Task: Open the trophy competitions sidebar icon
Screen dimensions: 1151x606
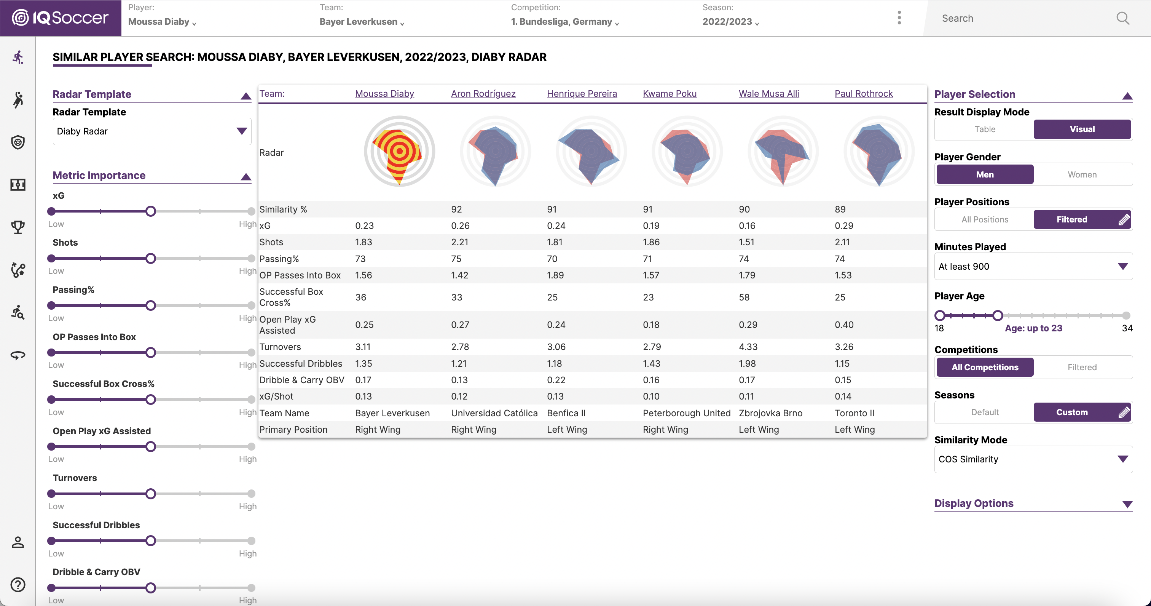Action: (x=18, y=227)
